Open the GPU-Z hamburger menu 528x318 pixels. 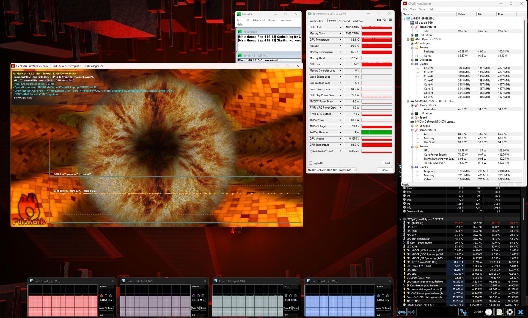pos(391,20)
